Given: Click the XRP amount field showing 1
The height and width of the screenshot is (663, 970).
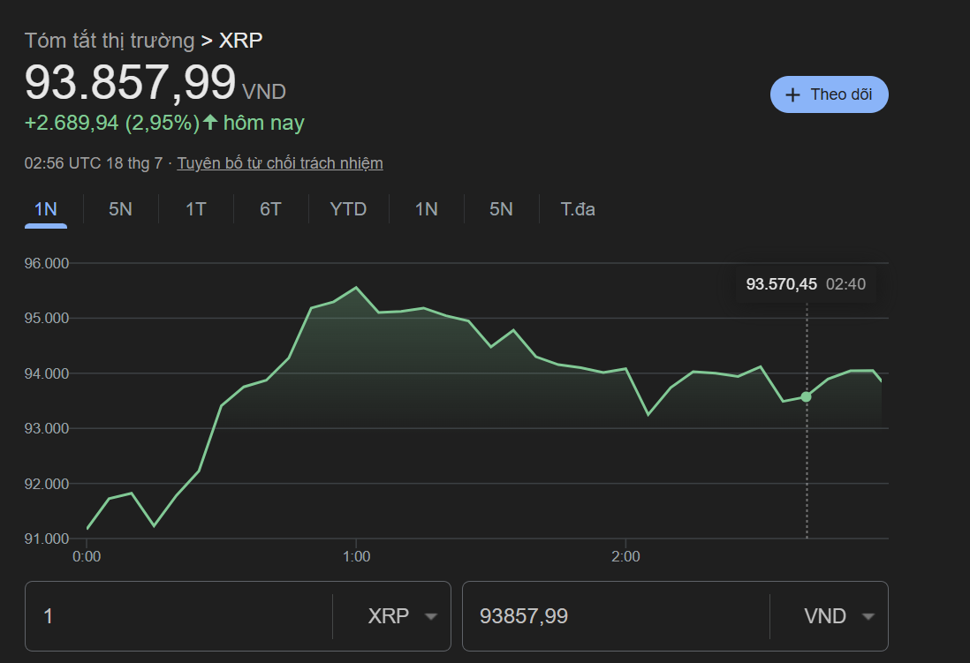Looking at the screenshot, I should click(178, 616).
